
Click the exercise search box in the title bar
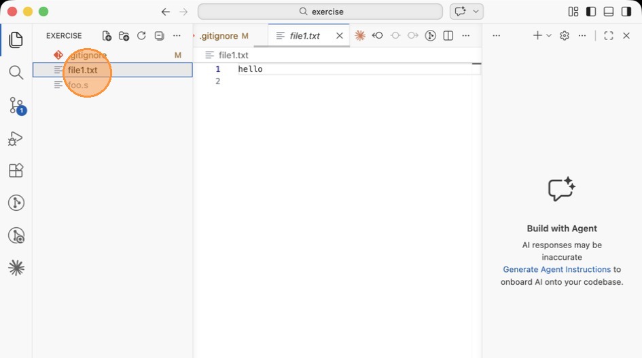click(320, 12)
